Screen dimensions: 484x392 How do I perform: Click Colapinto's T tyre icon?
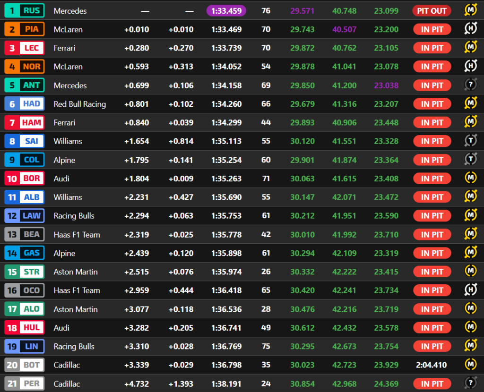point(470,160)
